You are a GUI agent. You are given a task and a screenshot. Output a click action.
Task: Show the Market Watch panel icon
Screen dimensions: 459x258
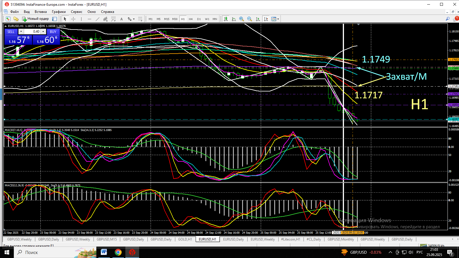point(55,19)
